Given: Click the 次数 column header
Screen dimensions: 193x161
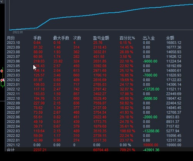Looking at the screenshot, I should point(77,38).
